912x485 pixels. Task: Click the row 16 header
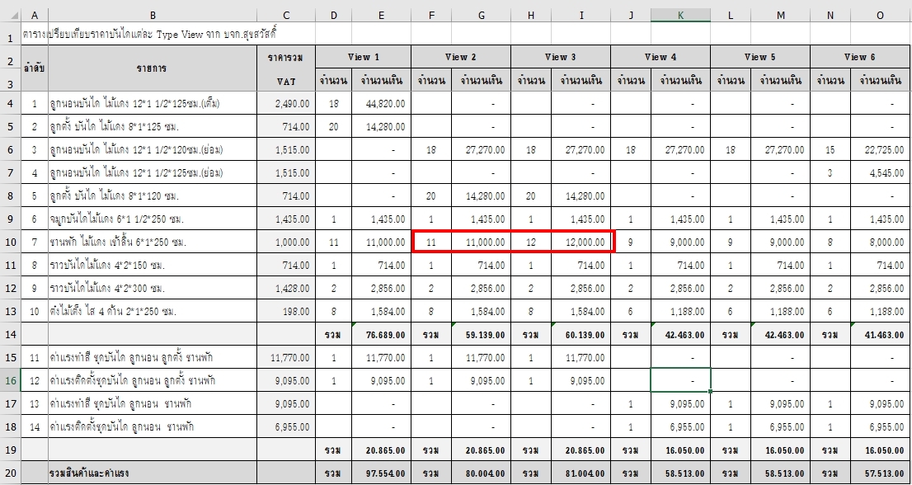pyautogui.click(x=10, y=380)
